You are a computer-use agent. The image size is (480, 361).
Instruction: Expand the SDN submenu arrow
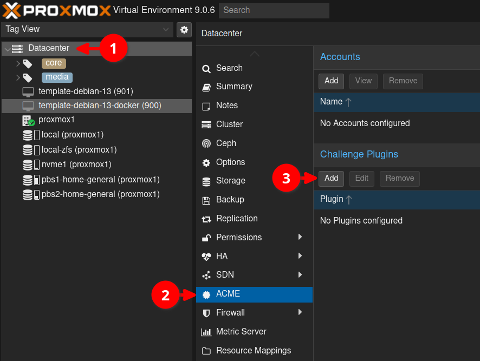coord(300,275)
